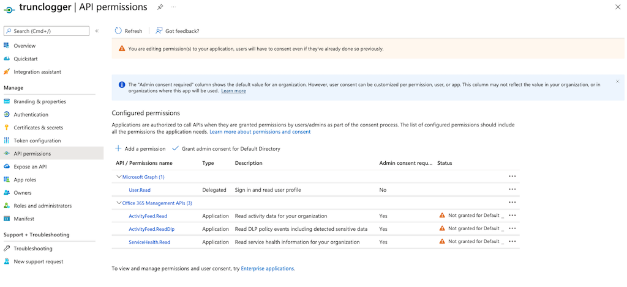Open the ActivityFeed.Read permission
This screenshot has height=287, width=627.
point(148,216)
